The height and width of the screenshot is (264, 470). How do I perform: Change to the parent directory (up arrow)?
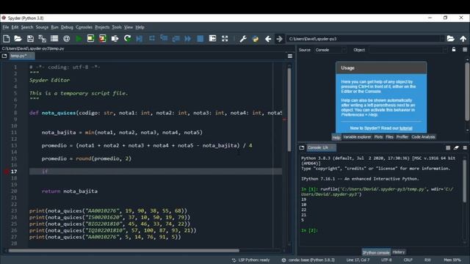point(463,39)
